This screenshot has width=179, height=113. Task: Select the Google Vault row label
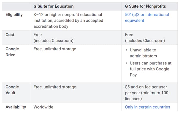click(12, 90)
